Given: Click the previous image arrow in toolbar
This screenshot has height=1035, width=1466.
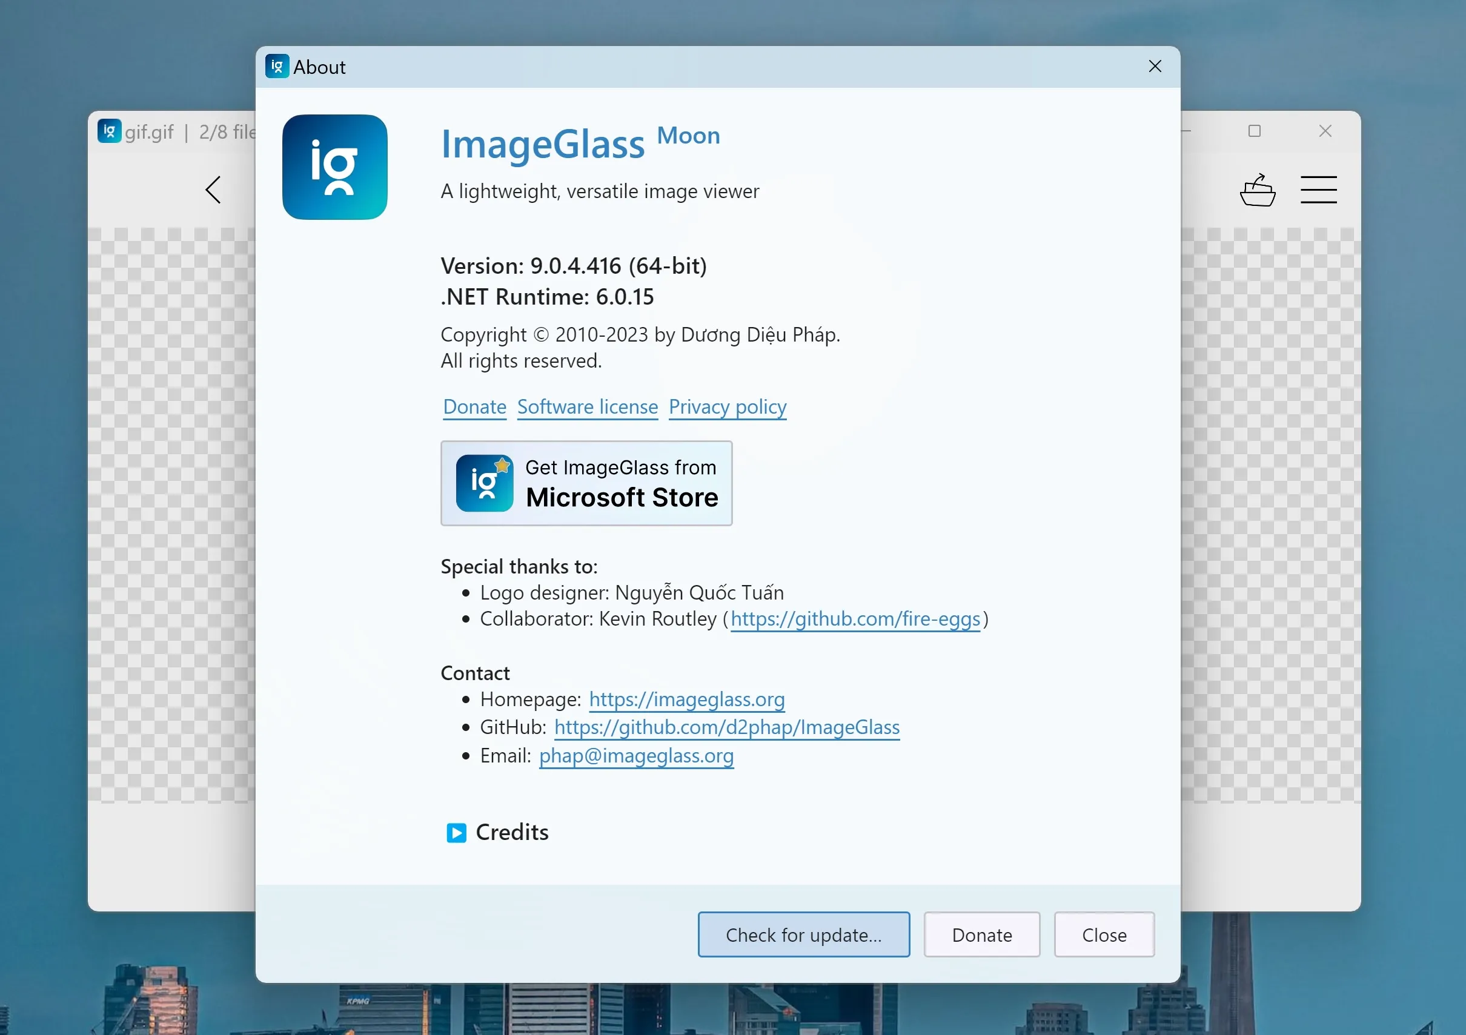Looking at the screenshot, I should pos(213,190).
